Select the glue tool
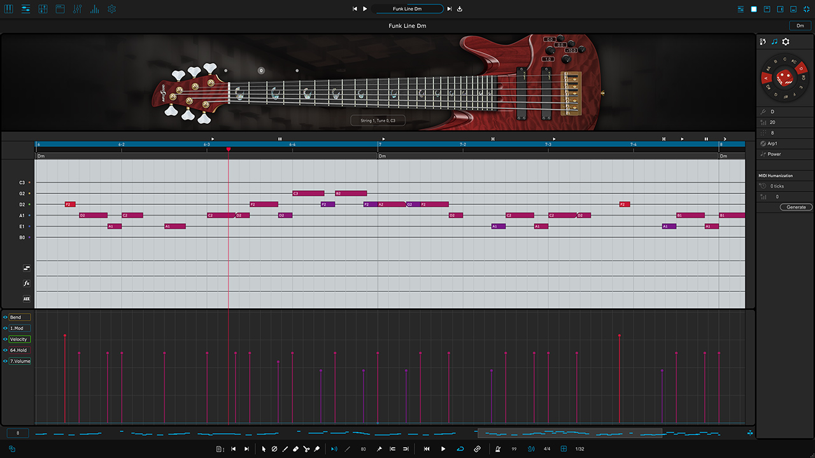Image resolution: width=815 pixels, height=458 pixels. point(317,449)
